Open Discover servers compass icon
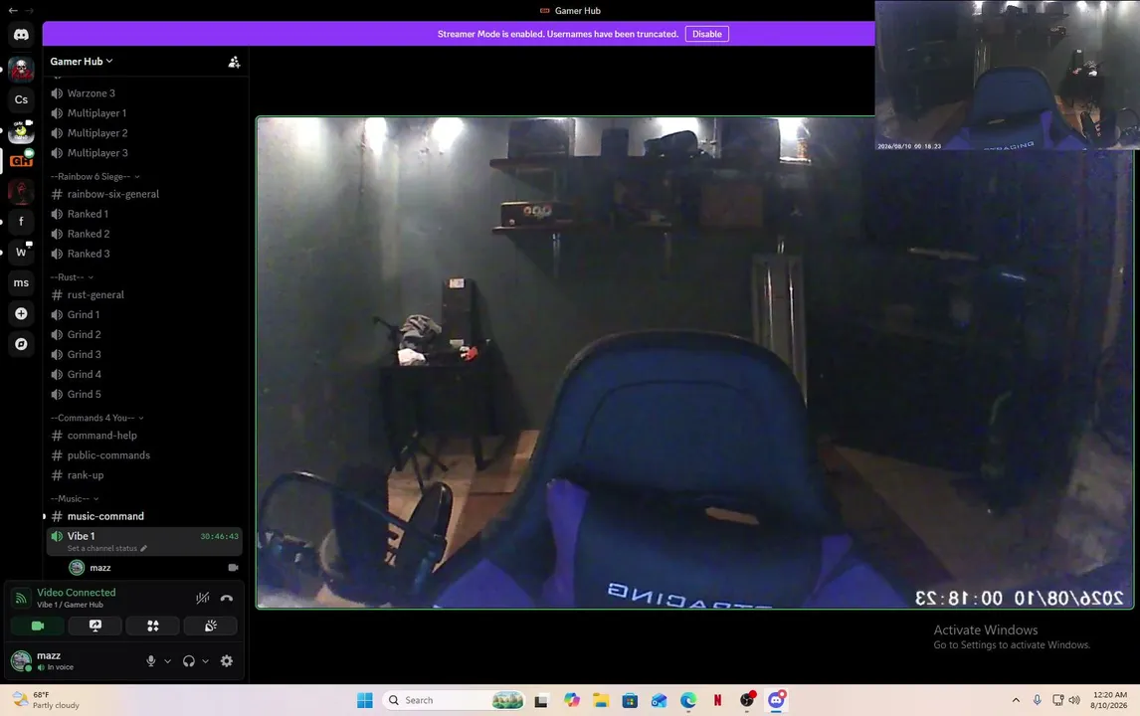The height and width of the screenshot is (716, 1140). point(21,344)
